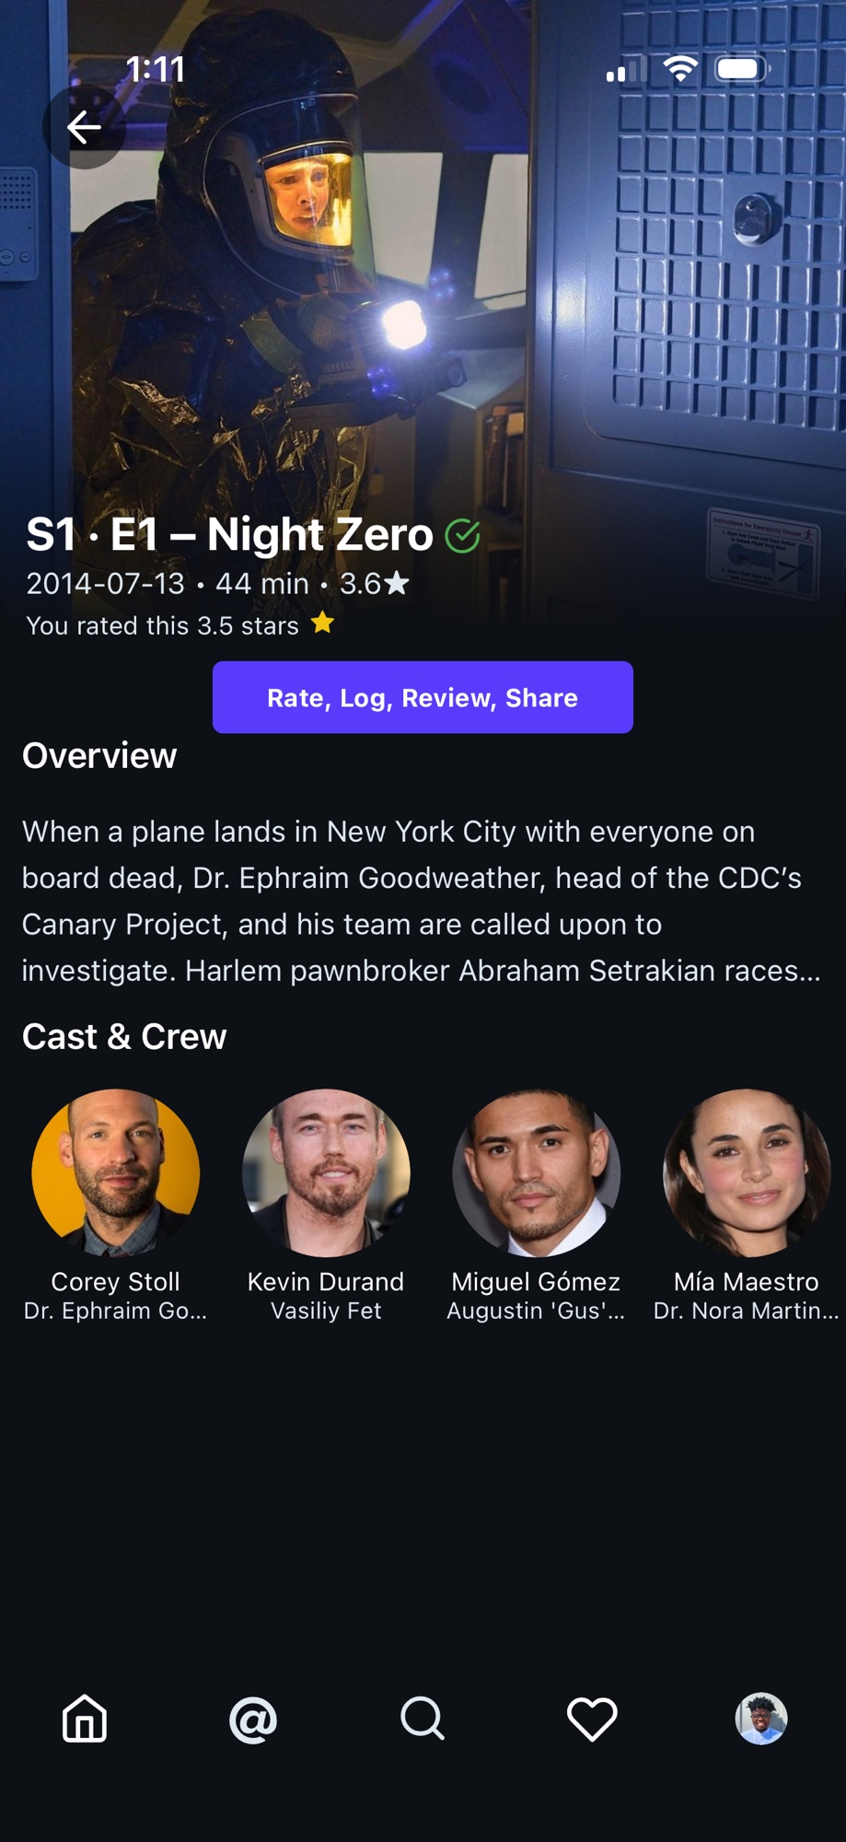The width and height of the screenshot is (846, 1842).
Task: Open Corey Stoll's cast photo
Action: (116, 1172)
